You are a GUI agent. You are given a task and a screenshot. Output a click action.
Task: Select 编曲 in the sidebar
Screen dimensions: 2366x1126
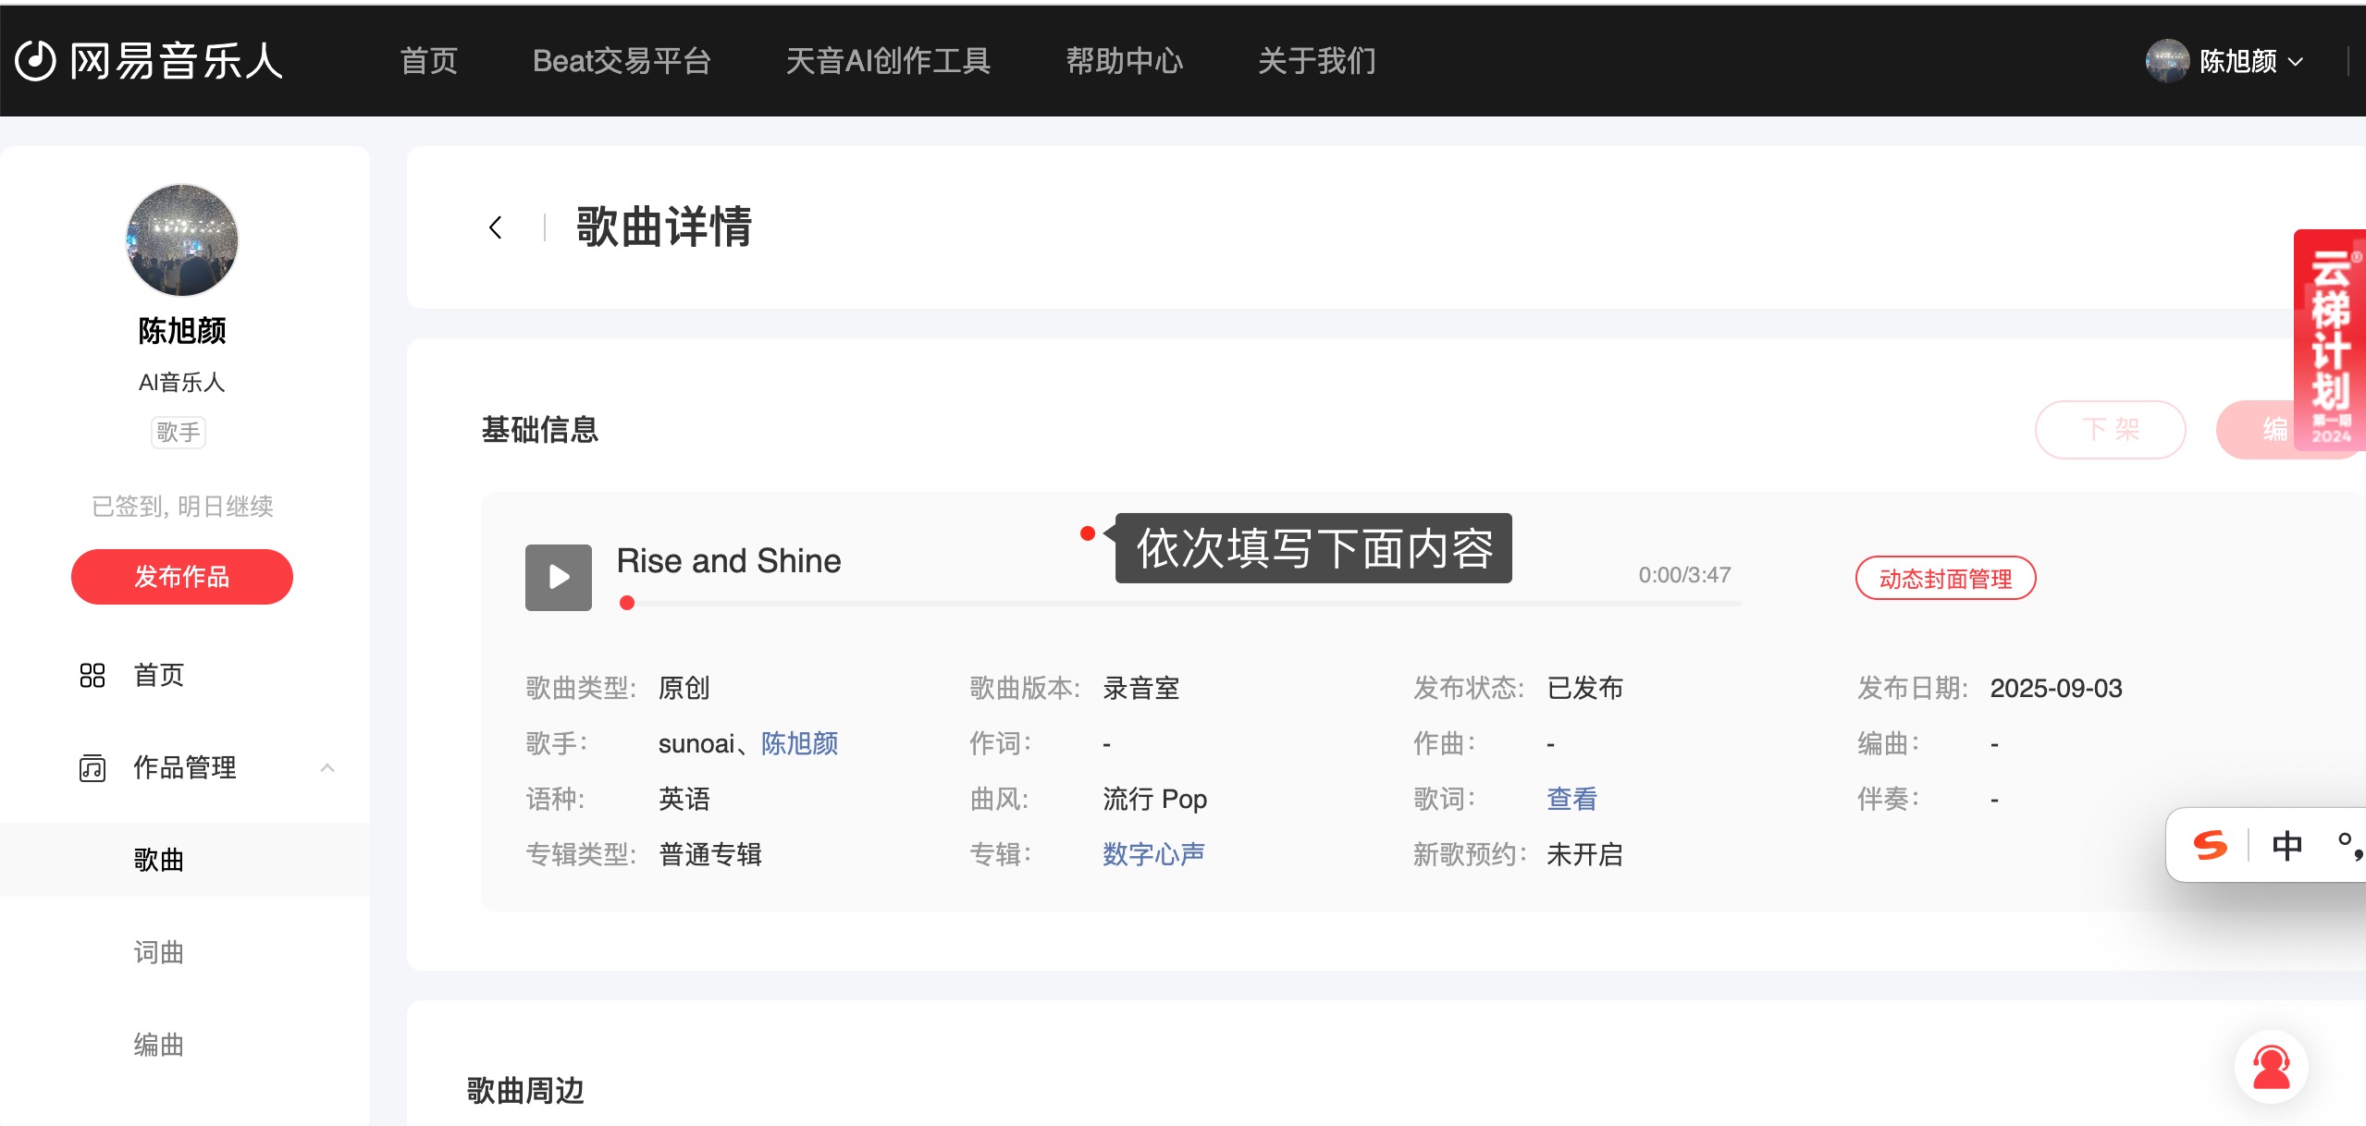[158, 1045]
